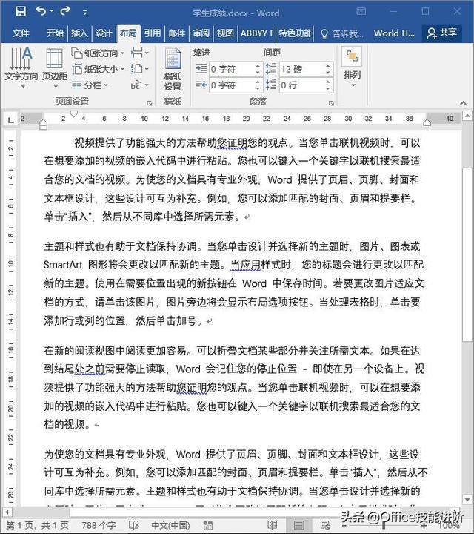
Task: Open the hyphenation dropdown icon
Action: click(140, 85)
